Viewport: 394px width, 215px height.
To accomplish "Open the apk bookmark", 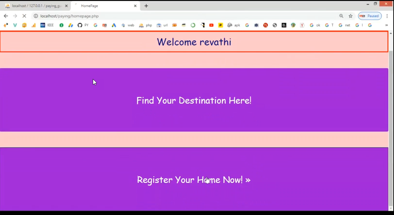I will (x=234, y=25).
